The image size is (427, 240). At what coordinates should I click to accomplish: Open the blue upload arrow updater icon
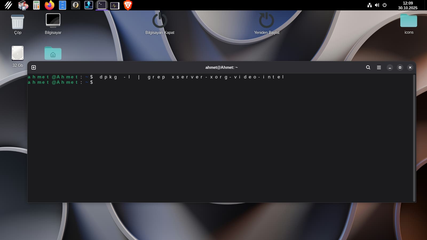click(89, 5)
